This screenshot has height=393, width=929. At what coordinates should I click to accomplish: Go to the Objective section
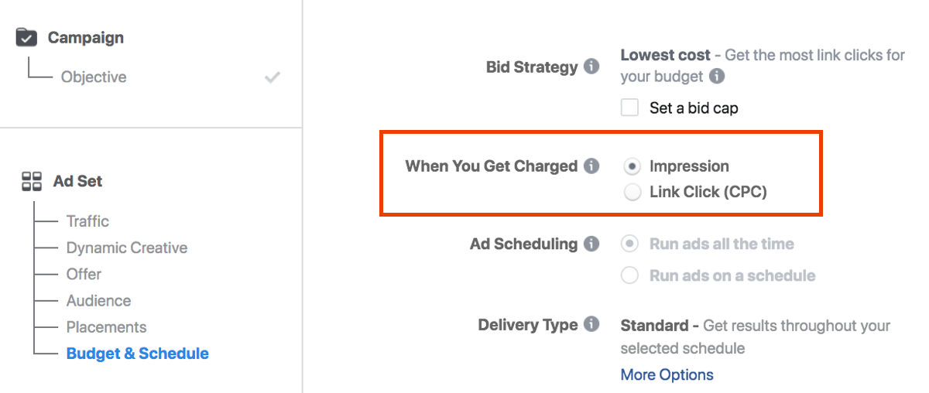[94, 77]
